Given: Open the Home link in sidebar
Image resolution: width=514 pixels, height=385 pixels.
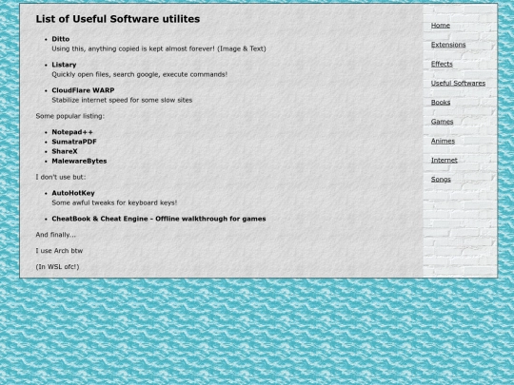Looking at the screenshot, I should (x=441, y=26).
